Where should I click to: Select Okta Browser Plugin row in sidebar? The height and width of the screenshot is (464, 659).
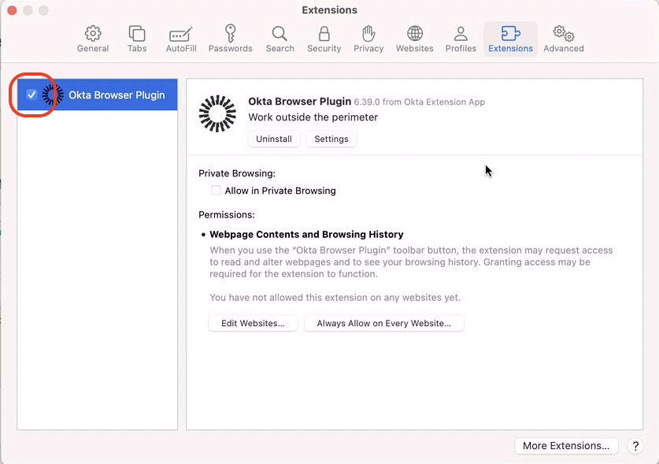(x=97, y=95)
